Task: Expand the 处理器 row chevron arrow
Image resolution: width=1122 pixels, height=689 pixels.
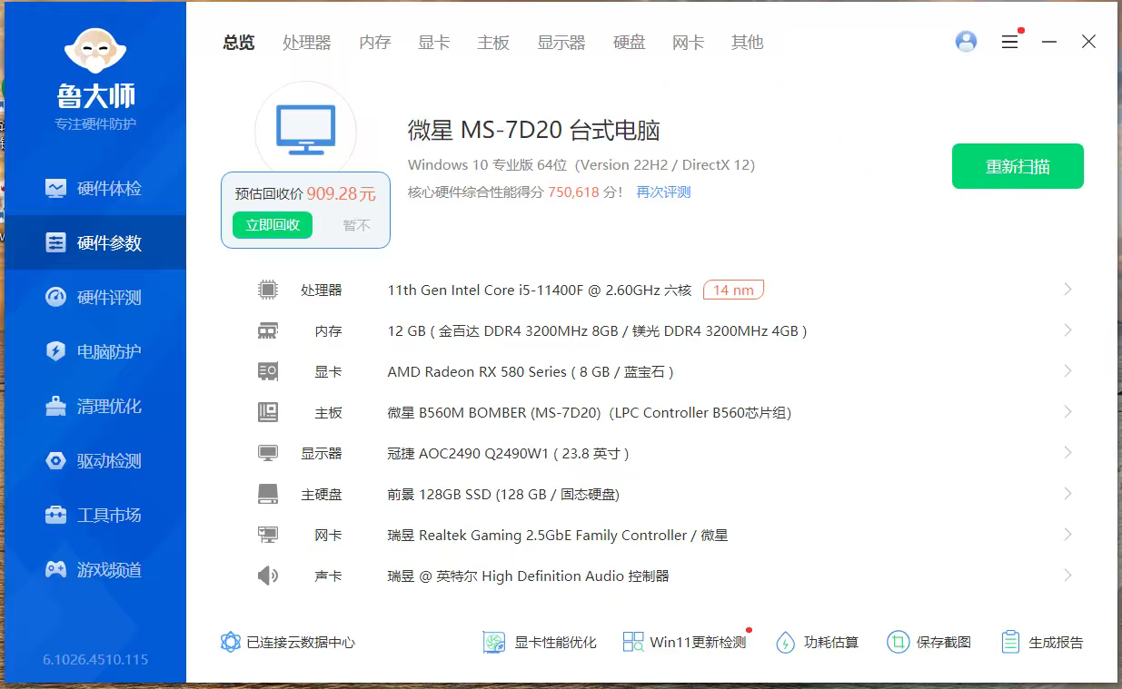Action: [x=1067, y=290]
